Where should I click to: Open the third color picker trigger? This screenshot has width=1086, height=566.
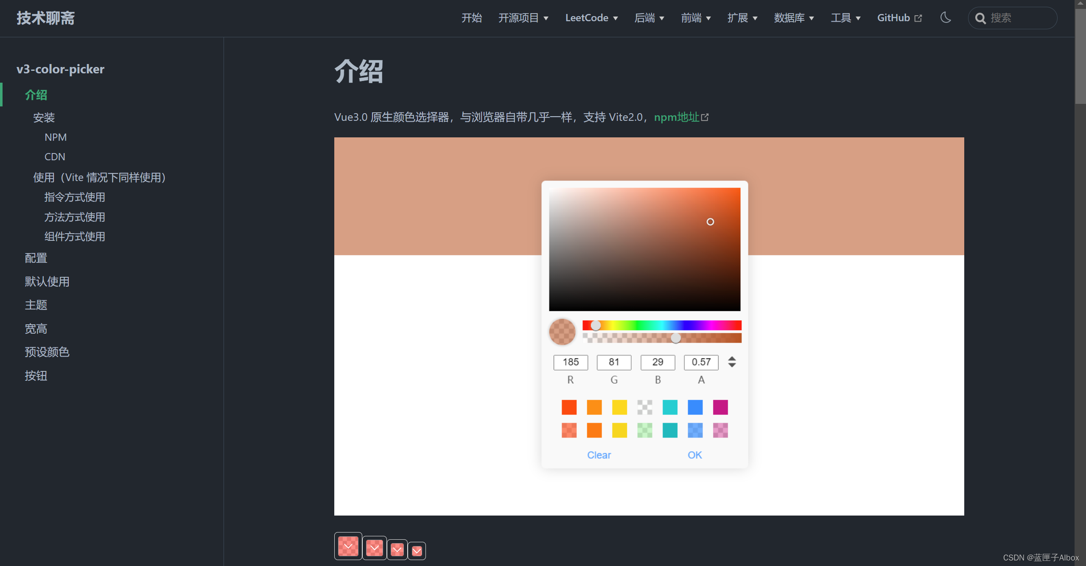(397, 549)
